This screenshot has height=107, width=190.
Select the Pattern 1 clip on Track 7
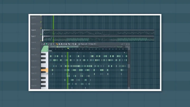(x=99, y=39)
